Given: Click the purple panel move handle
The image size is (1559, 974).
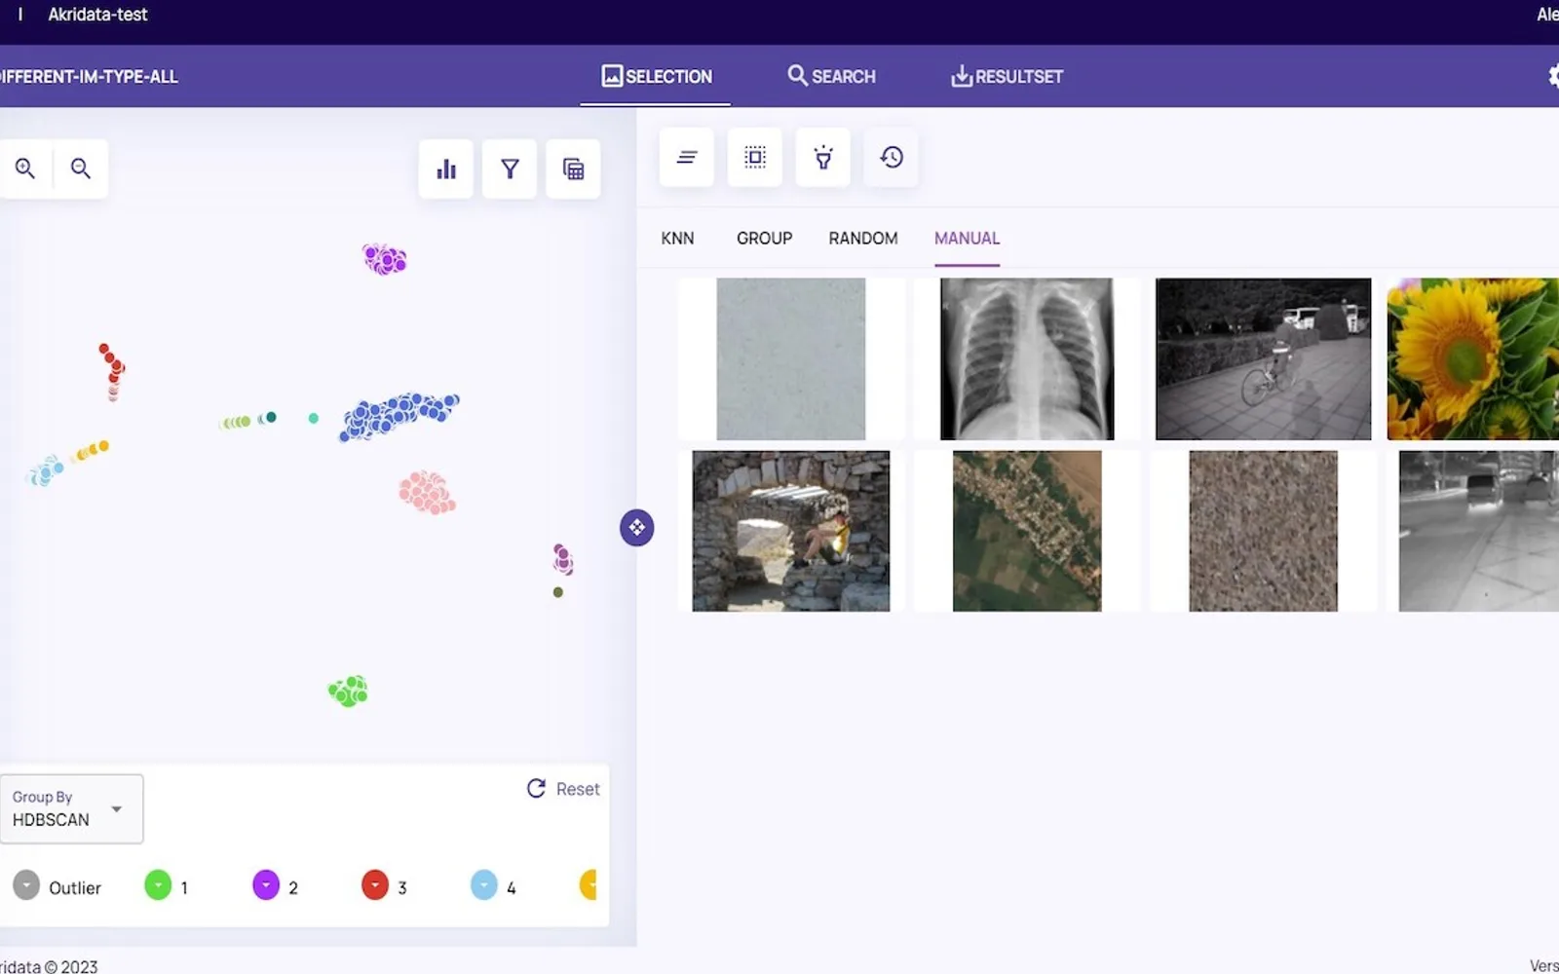Looking at the screenshot, I should (x=636, y=528).
